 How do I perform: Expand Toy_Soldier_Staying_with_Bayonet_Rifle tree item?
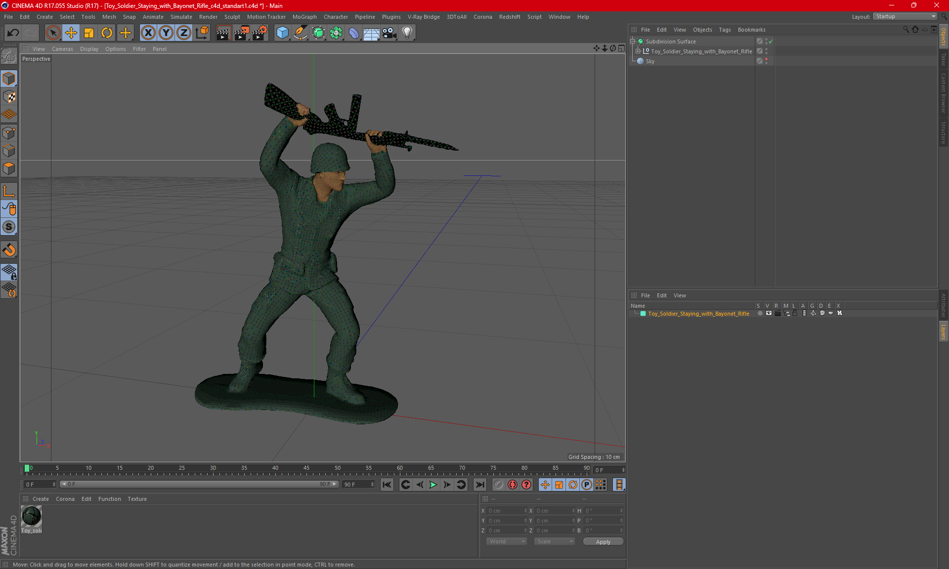[x=638, y=51]
